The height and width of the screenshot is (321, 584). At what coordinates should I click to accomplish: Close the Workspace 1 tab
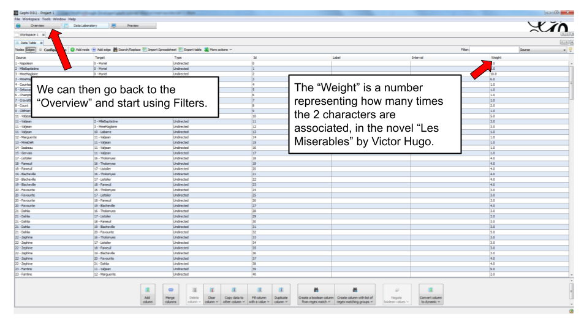click(44, 35)
